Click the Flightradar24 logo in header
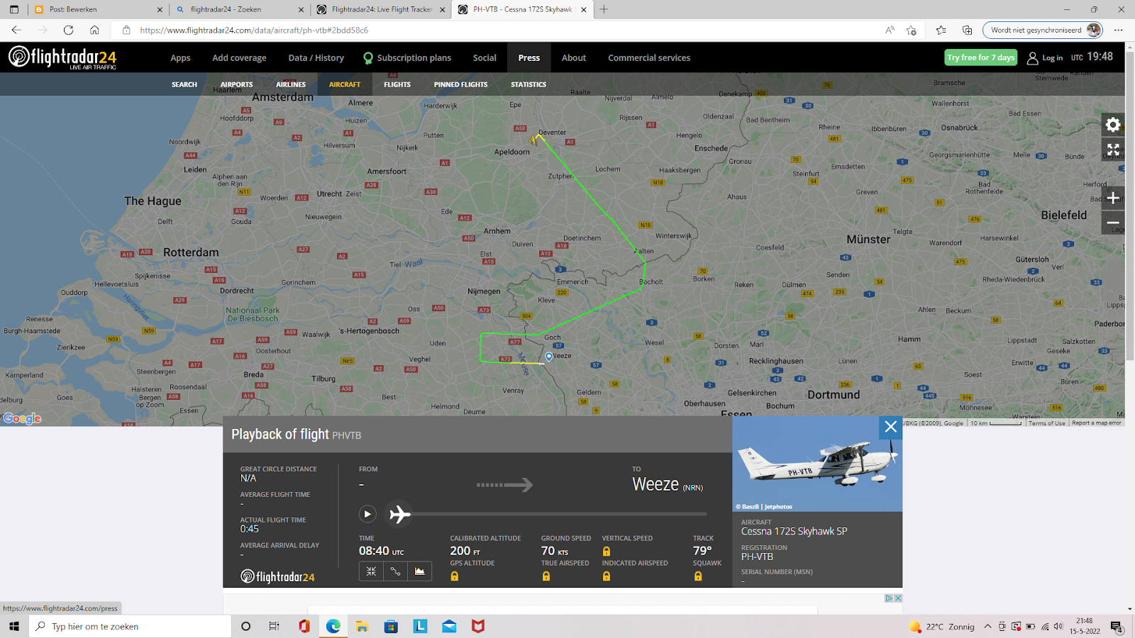Screen dimensions: 1135x638 62,57
